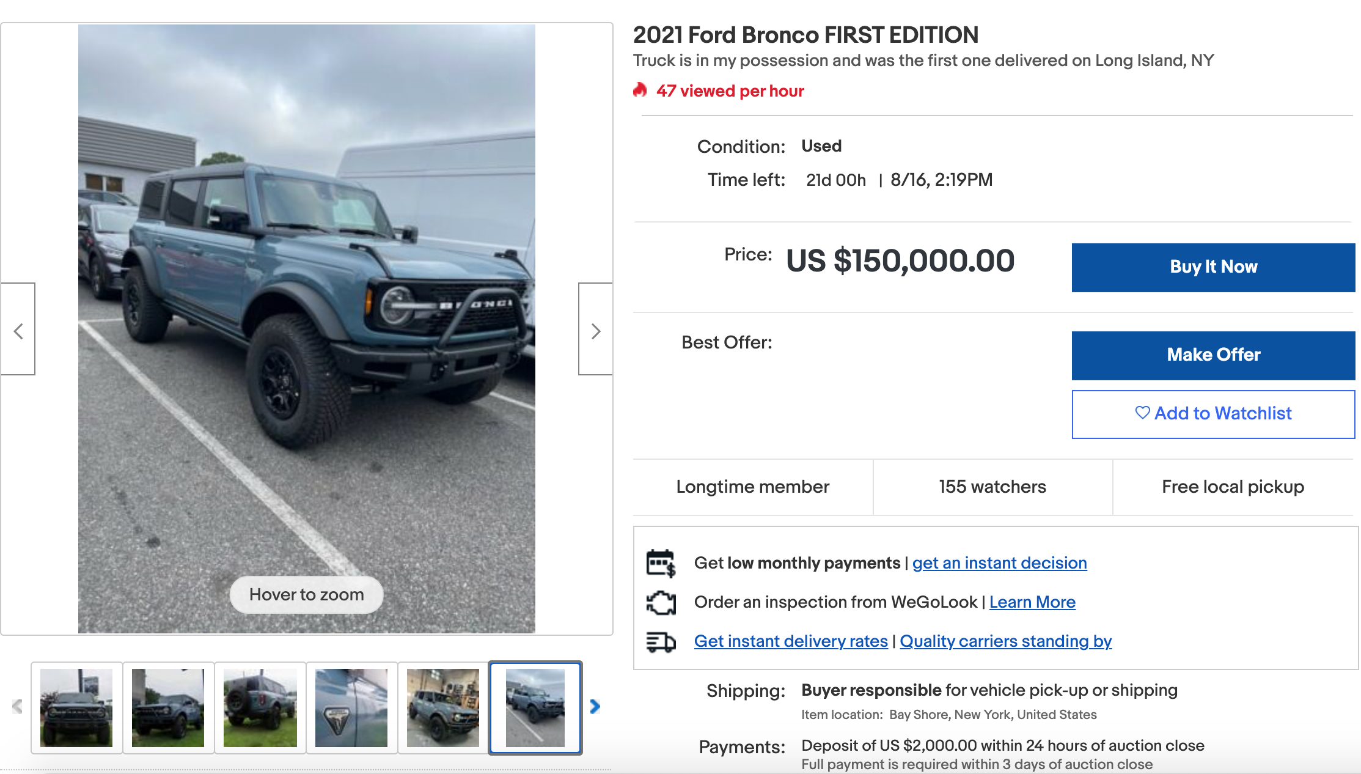This screenshot has height=774, width=1361.
Task: Show previous photo with left arrow
Action: point(18,330)
